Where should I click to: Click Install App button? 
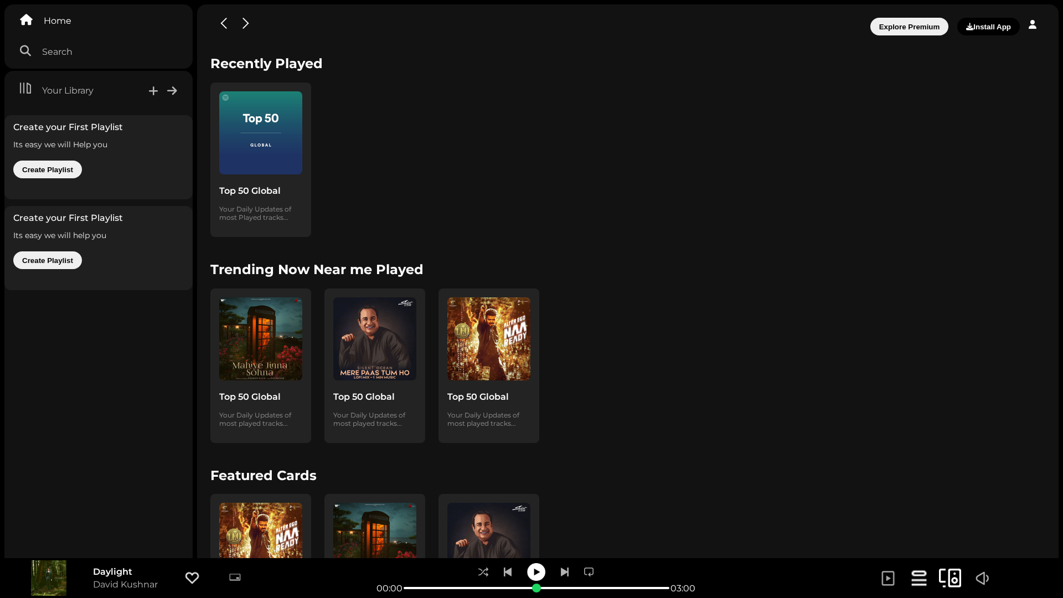988,27
